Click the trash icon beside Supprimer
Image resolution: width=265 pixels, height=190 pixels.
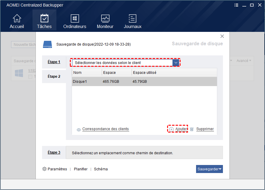(192, 129)
